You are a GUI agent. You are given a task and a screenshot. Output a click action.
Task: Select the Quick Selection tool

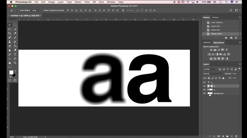(15, 29)
